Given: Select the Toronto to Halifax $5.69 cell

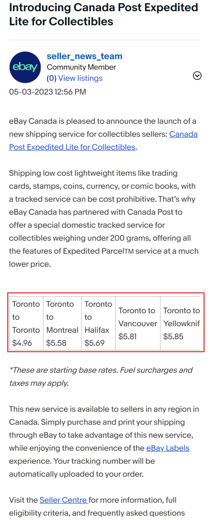Looking at the screenshot, I should point(98,324).
